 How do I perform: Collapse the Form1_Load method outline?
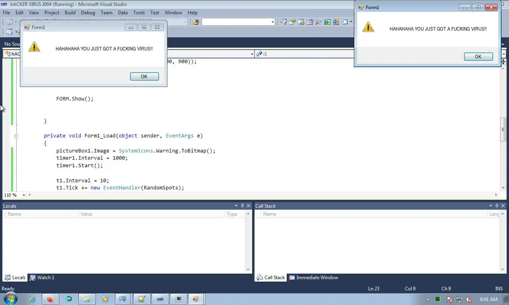(16, 136)
